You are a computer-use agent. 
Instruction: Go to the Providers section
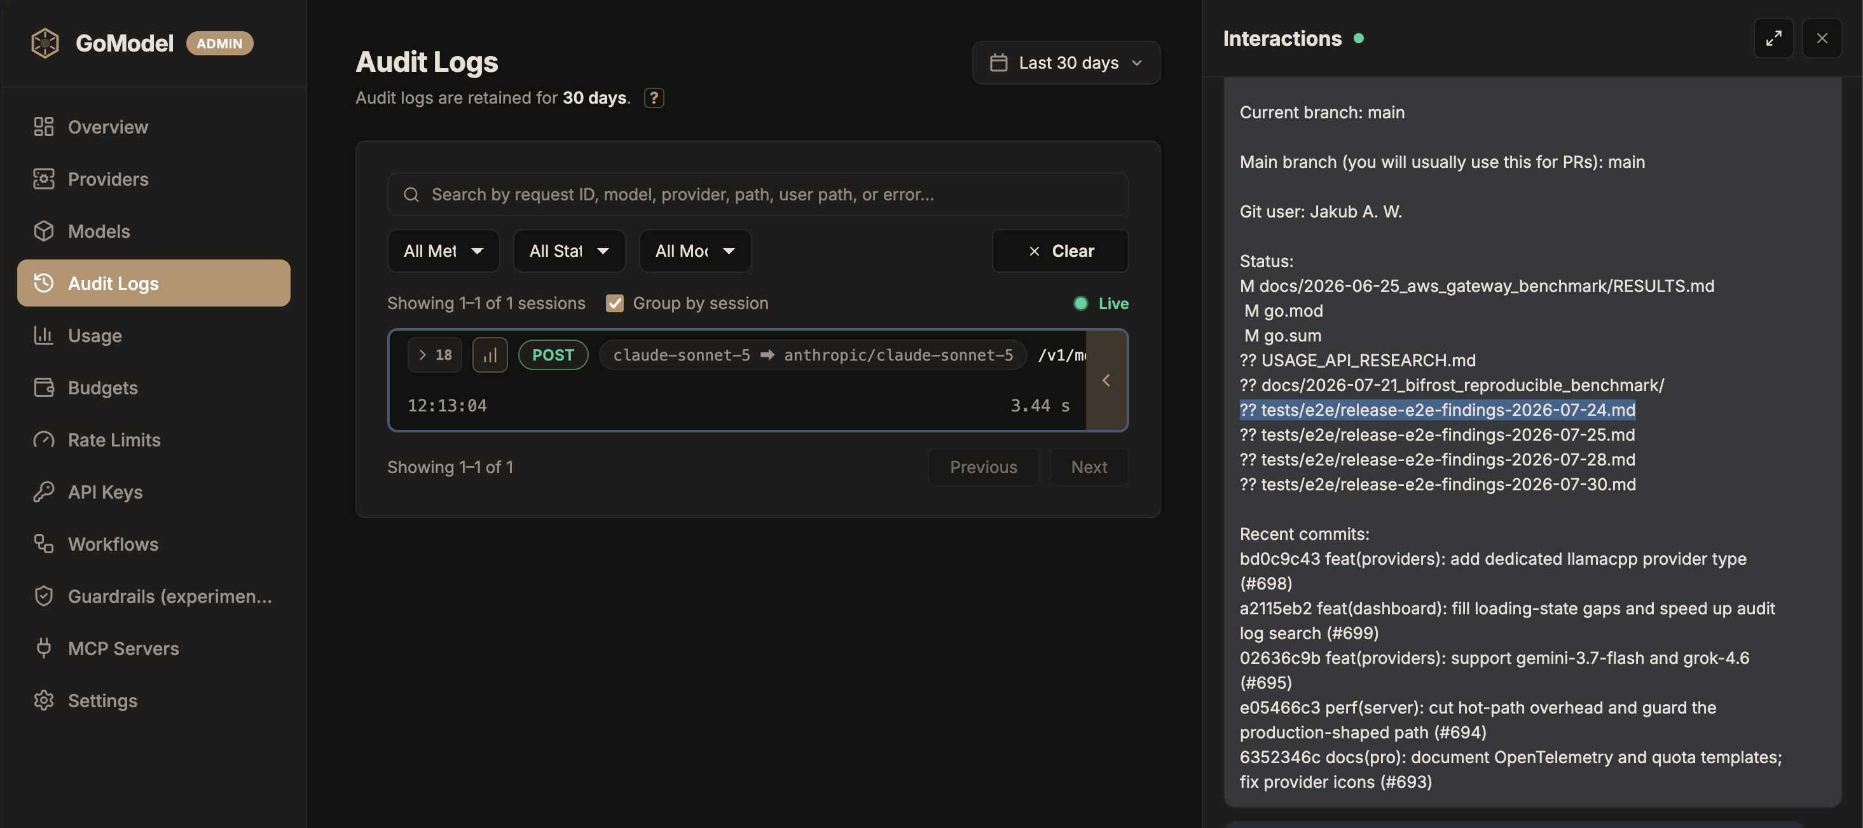pos(153,179)
